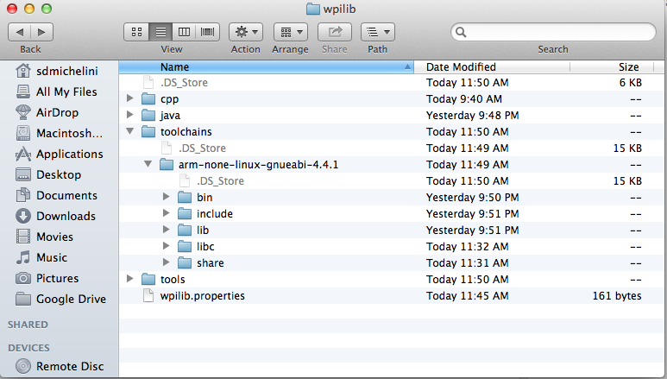
Task: Collapse the toolchains folder
Action: click(129, 132)
